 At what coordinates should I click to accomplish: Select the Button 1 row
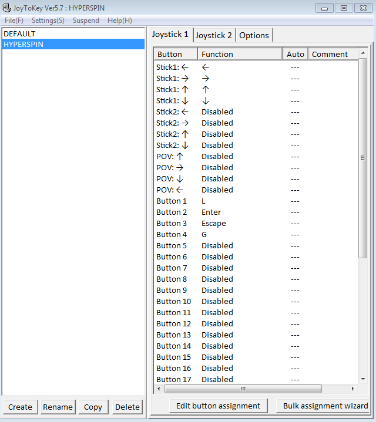(256, 201)
